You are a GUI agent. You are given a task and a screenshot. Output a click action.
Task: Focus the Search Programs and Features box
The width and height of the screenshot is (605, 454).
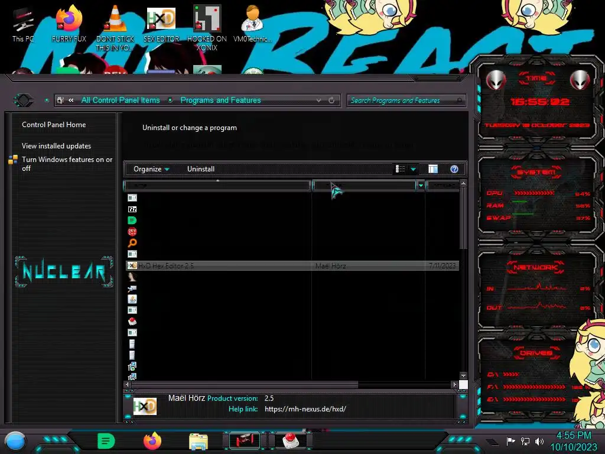pyautogui.click(x=406, y=100)
